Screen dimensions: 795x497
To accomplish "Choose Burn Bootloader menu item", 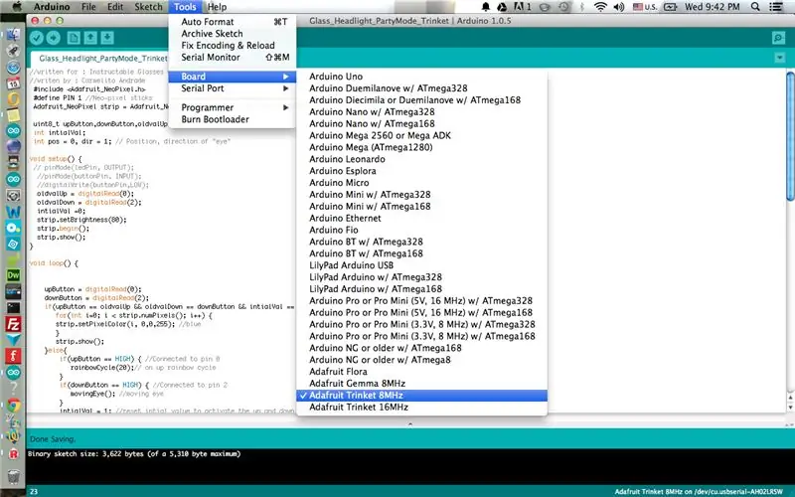I will tap(233, 119).
